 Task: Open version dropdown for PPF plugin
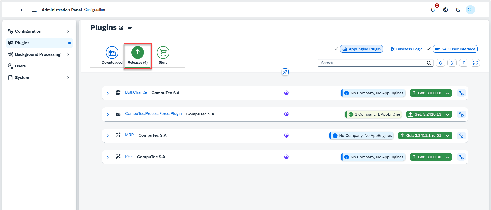coord(448,157)
